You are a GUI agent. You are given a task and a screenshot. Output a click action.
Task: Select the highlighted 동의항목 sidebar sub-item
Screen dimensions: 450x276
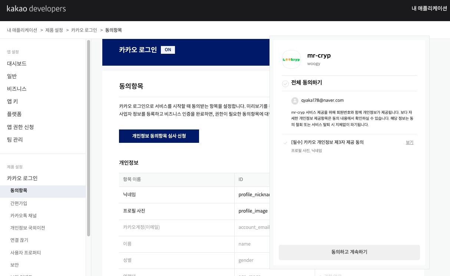(43, 191)
